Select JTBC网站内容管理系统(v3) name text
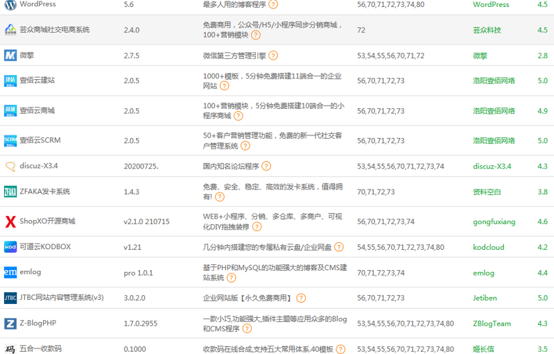Screen dimensions: 554x354 [62, 297]
